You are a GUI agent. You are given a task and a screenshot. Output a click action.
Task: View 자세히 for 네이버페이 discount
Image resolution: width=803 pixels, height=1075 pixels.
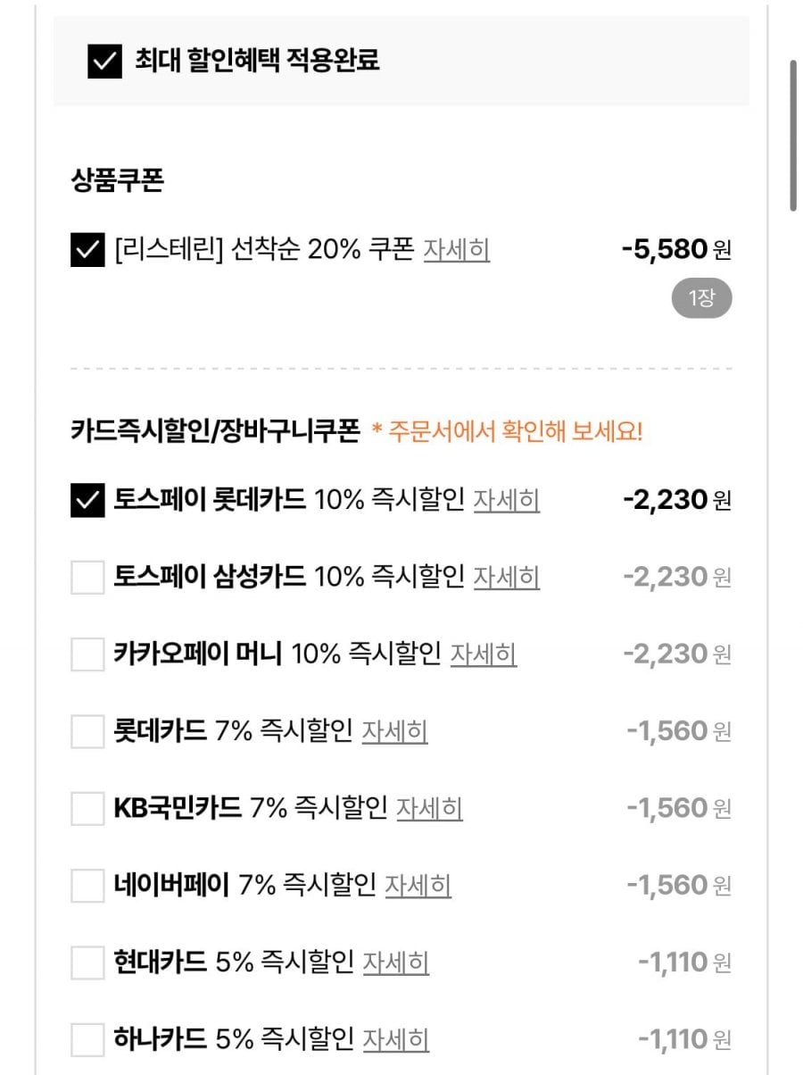pos(418,886)
